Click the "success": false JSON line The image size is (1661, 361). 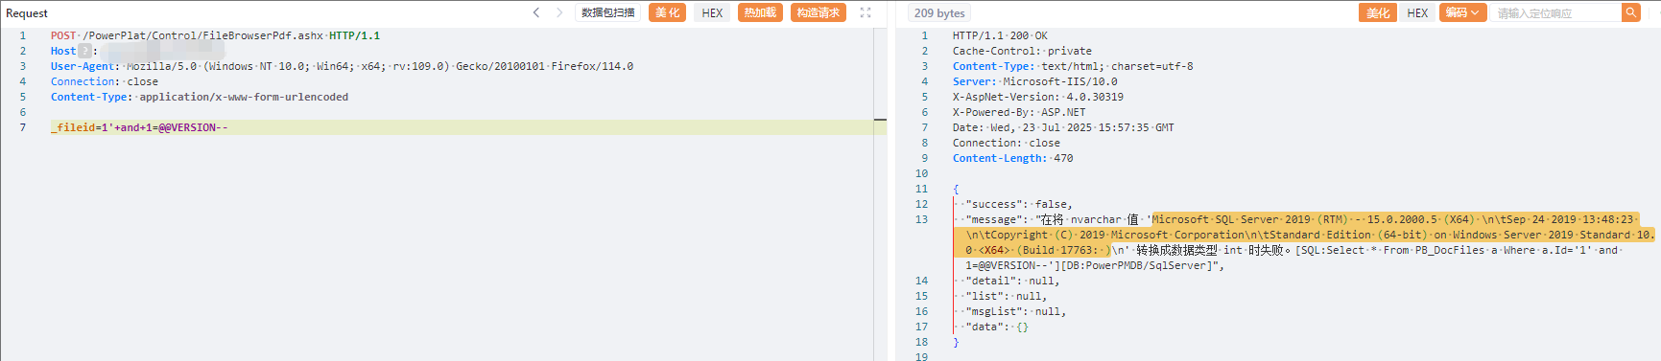[1019, 204]
